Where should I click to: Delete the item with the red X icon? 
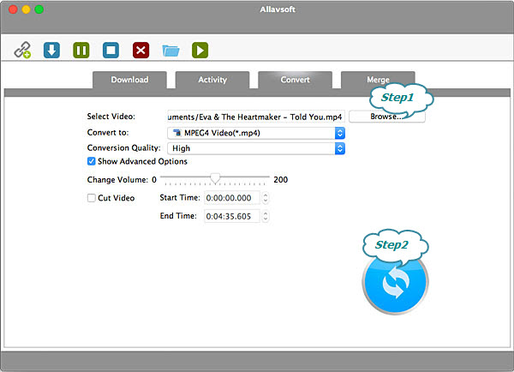141,51
